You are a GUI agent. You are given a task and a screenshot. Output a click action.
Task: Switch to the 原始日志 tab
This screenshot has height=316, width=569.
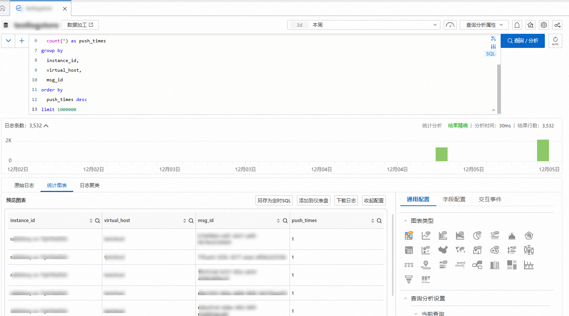[24, 185]
